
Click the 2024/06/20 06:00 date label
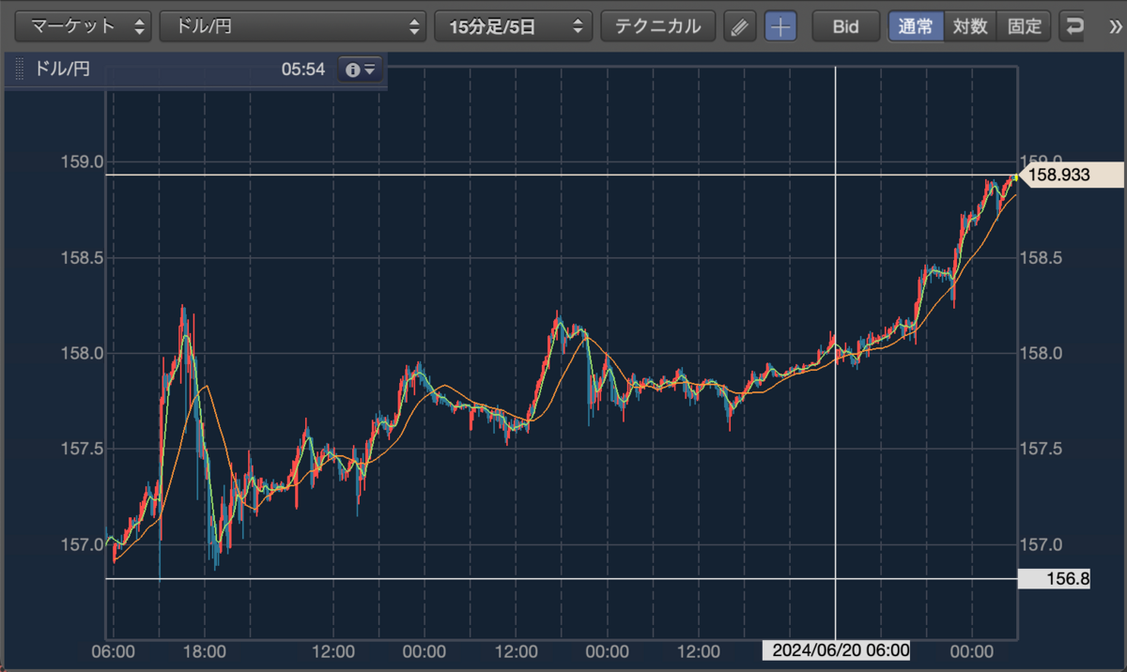tap(836, 650)
